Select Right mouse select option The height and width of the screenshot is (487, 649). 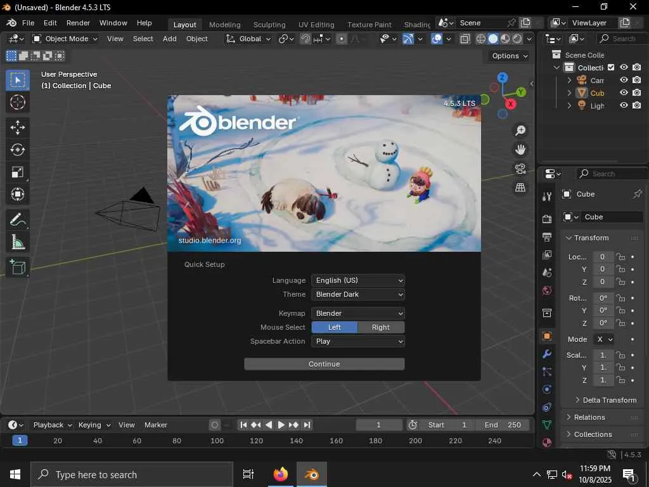tap(381, 327)
